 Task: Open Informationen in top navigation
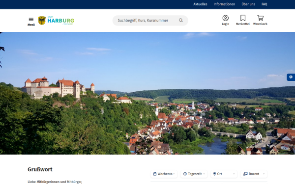point(224,4)
